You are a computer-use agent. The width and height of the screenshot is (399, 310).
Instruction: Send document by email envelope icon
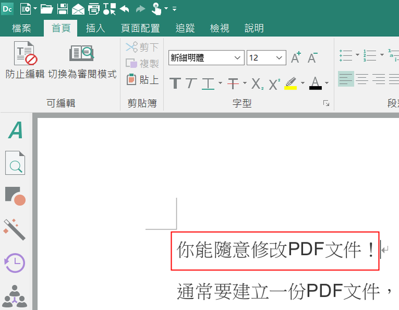click(x=78, y=9)
